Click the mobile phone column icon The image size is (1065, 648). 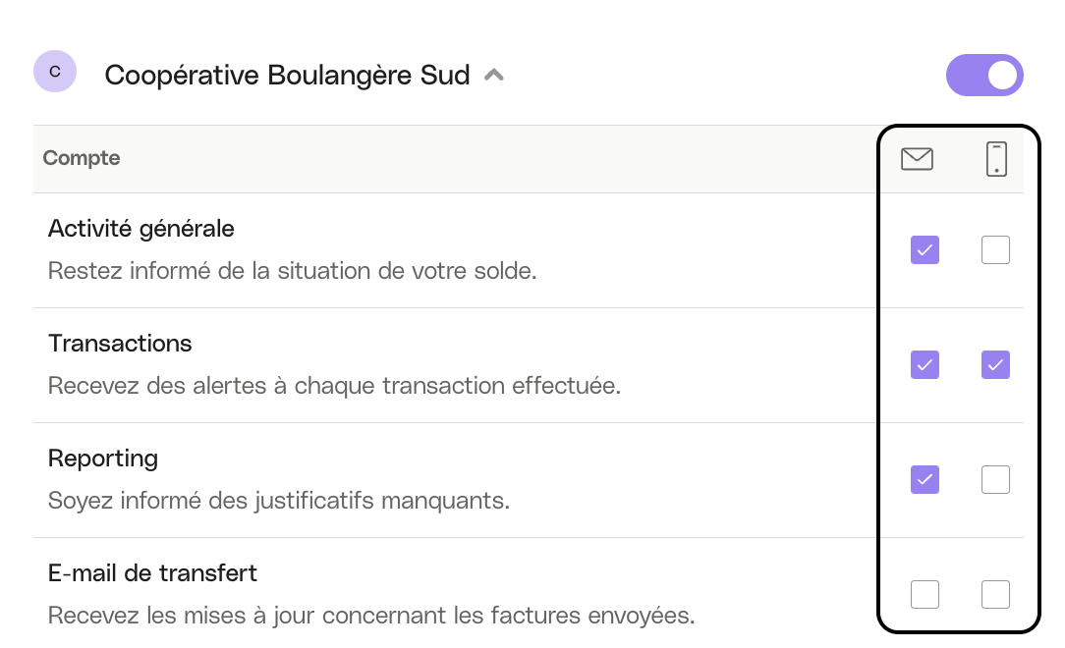coord(996,159)
